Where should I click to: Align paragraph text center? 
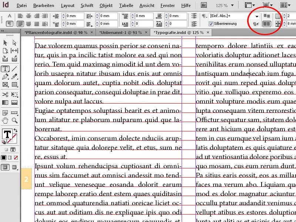(28, 16)
